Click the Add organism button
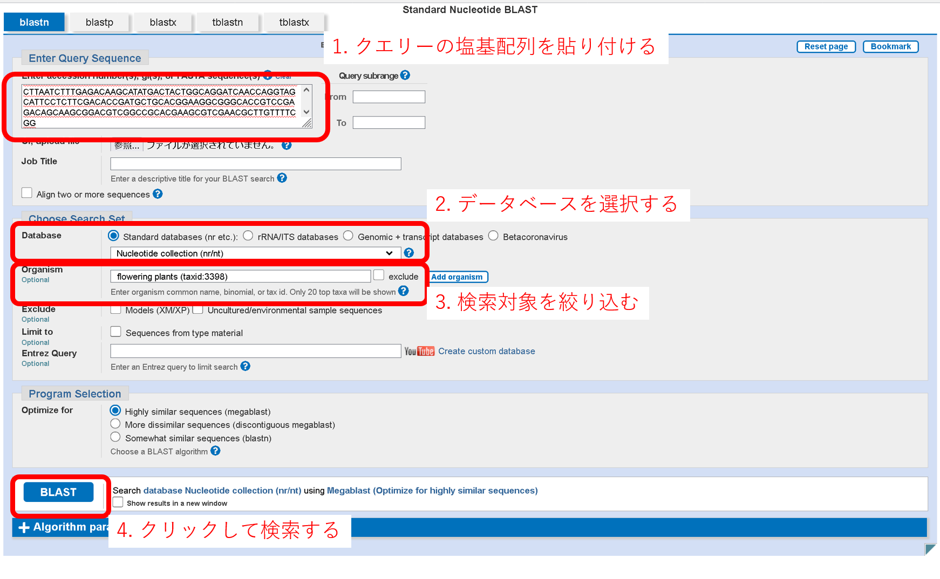Viewport: 940px width, 579px height. click(458, 277)
